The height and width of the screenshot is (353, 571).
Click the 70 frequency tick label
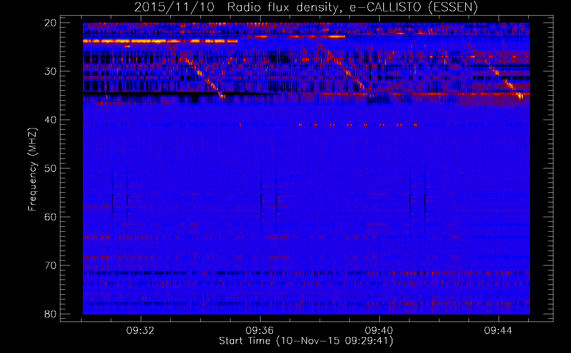pos(50,265)
